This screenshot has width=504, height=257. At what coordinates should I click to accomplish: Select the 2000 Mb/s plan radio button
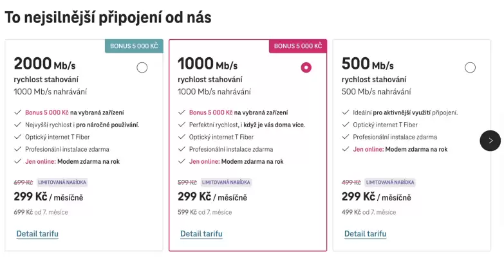142,67
